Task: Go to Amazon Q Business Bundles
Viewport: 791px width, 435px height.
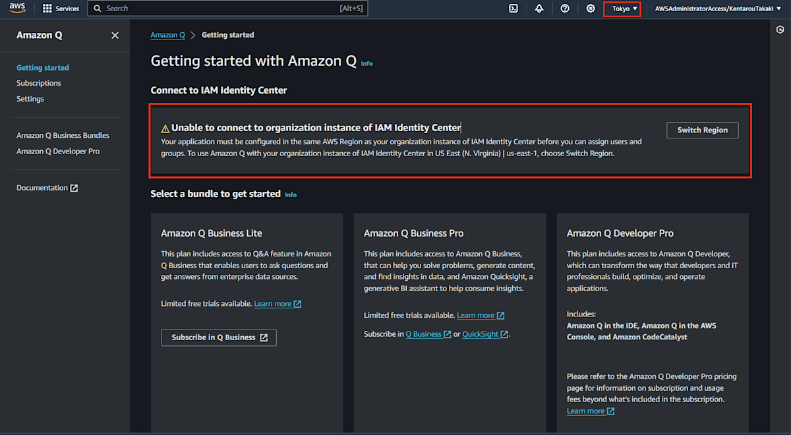Action: [x=63, y=136]
